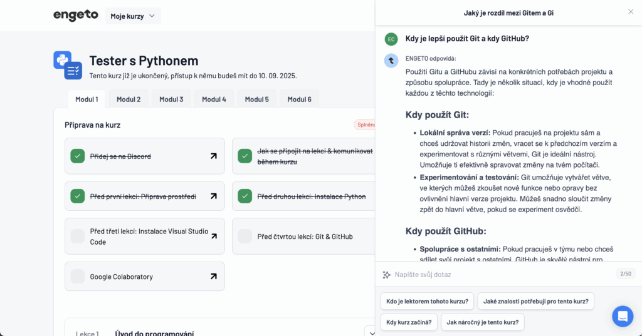Image resolution: width=642 pixels, height=336 pixels.
Task: Open the support chat bubble button
Action: tap(623, 317)
